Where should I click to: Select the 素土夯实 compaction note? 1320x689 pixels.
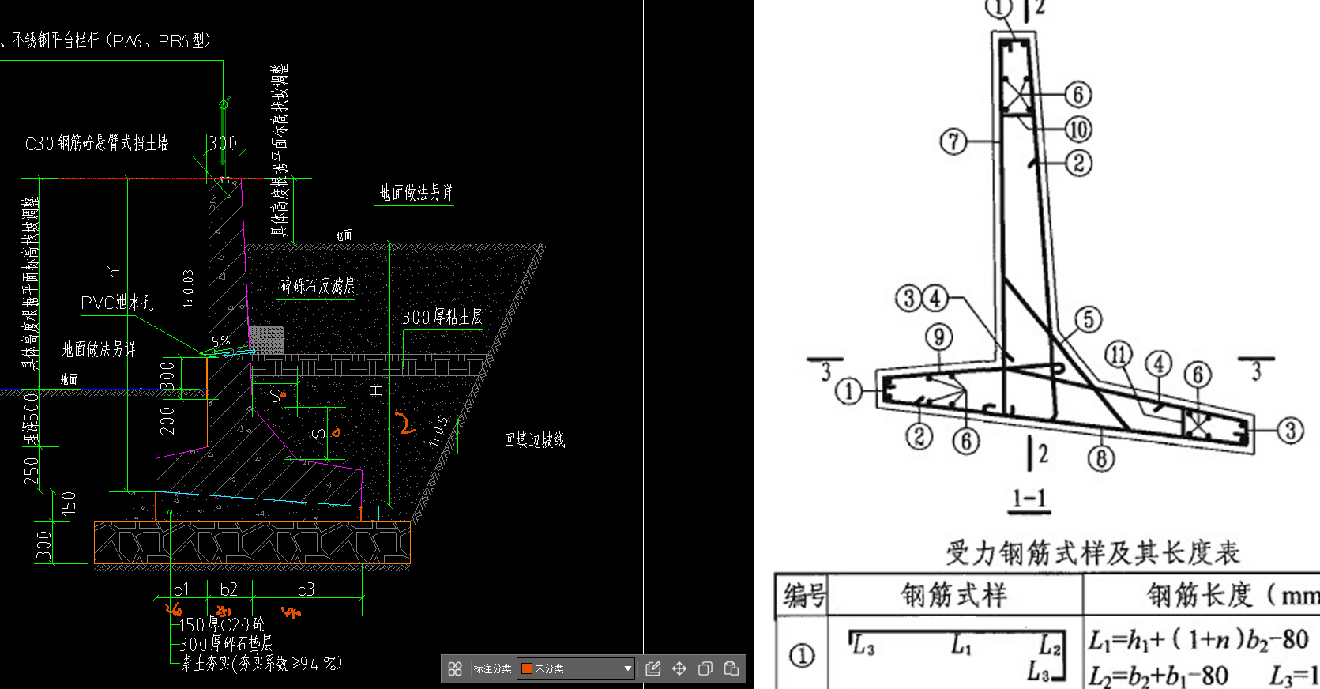tap(261, 663)
